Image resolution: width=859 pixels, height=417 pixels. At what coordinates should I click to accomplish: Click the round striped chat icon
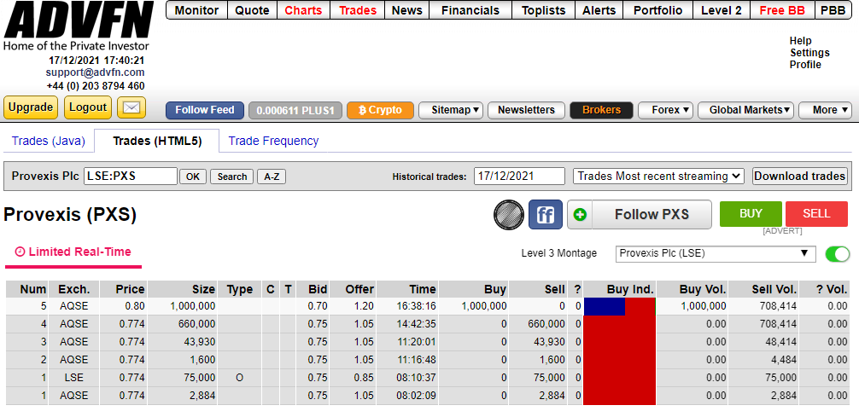click(508, 214)
